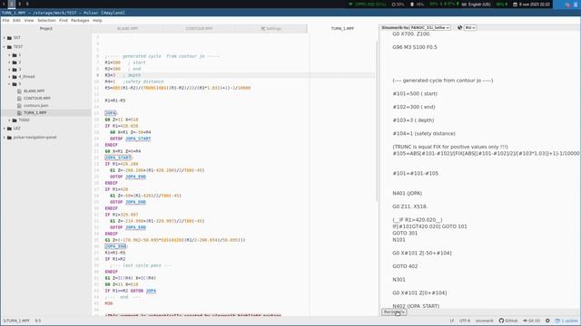The height and width of the screenshot is (326, 581).
Task: Expand the TODO folder arrow
Action: 10,120
